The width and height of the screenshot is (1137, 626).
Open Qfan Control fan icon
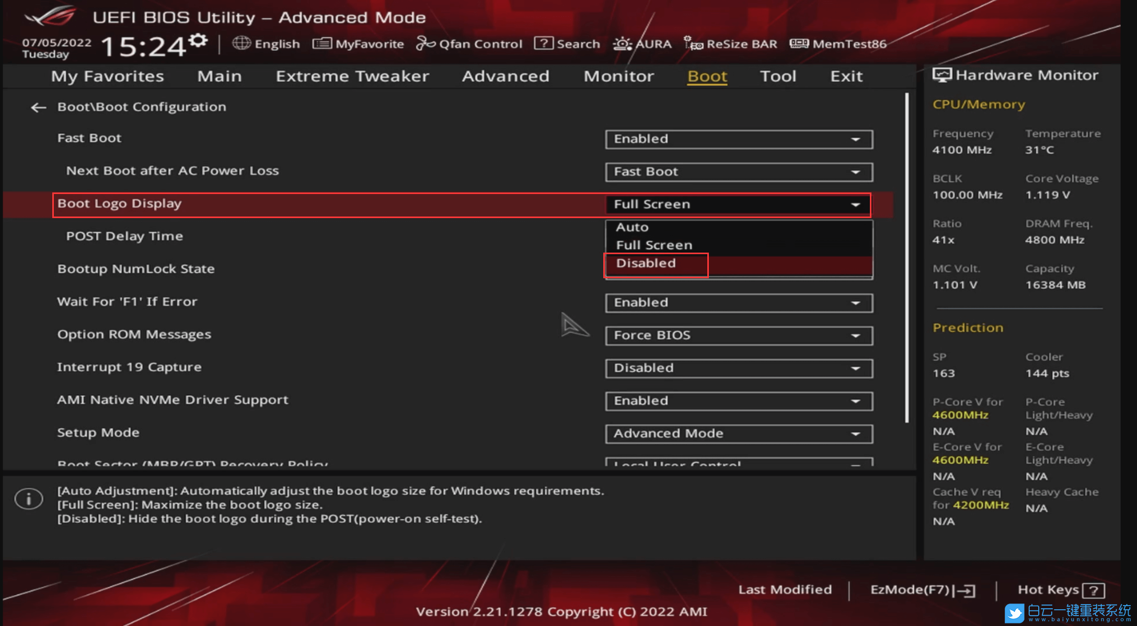(x=425, y=43)
